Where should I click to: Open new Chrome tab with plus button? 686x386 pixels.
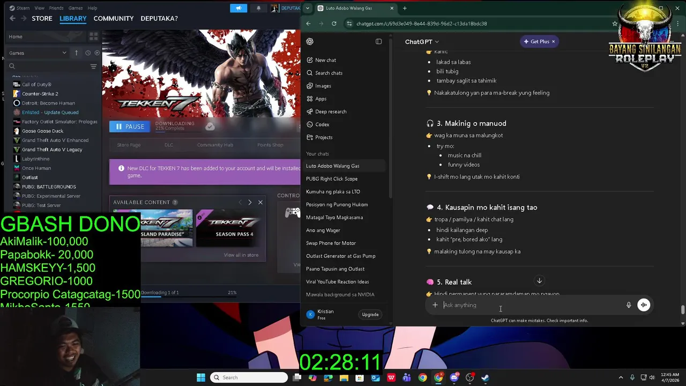pyautogui.click(x=405, y=8)
